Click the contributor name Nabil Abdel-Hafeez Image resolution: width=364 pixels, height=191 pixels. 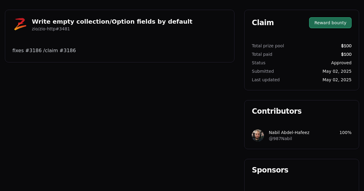pyautogui.click(x=289, y=132)
